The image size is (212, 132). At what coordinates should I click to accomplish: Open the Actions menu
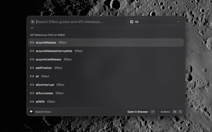point(165,112)
